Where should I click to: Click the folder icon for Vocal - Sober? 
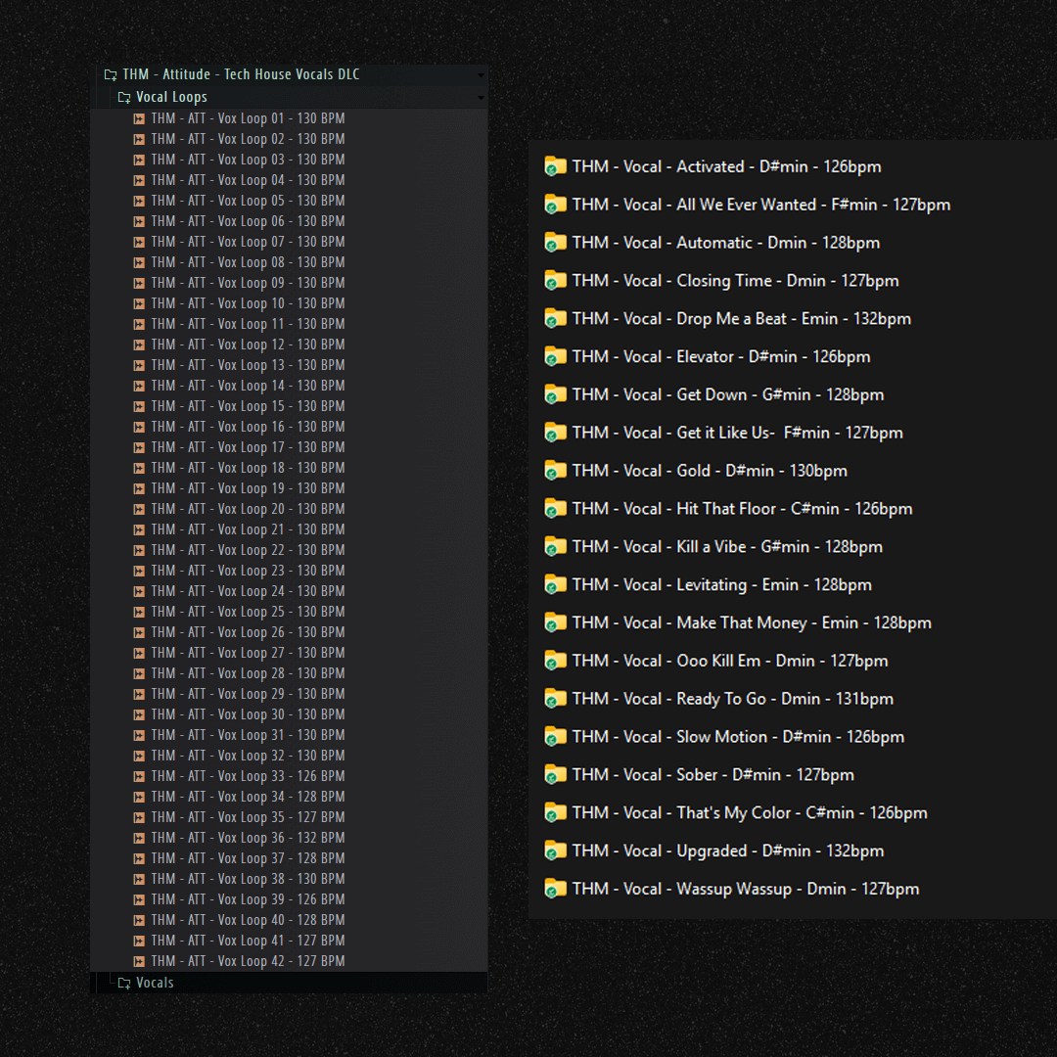coord(555,775)
